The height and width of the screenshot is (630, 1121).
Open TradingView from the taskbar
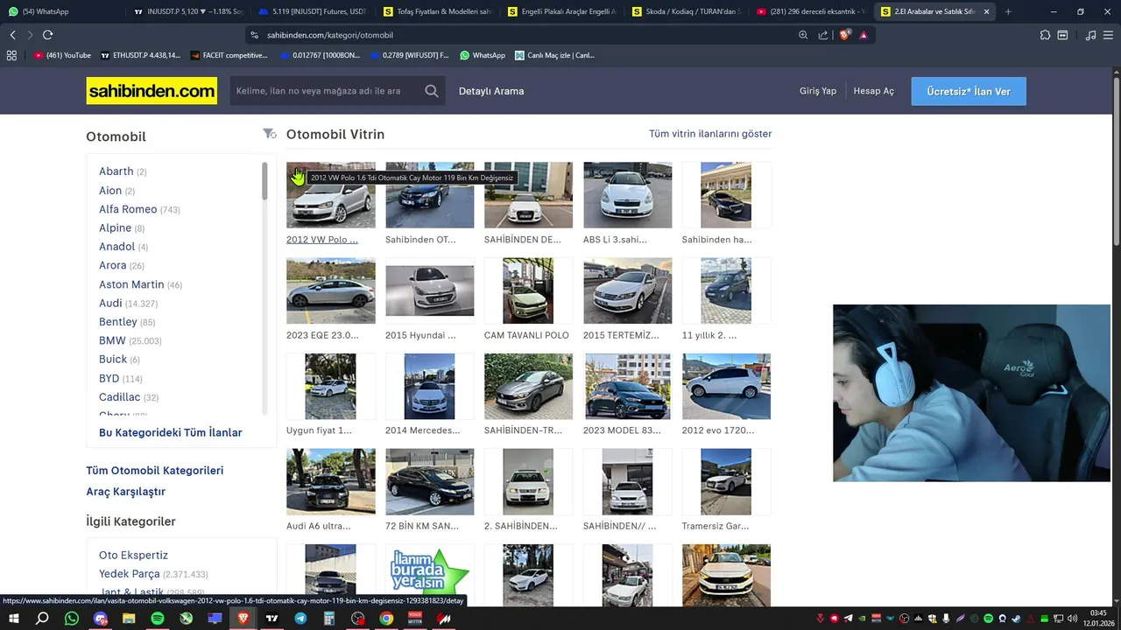(271, 619)
